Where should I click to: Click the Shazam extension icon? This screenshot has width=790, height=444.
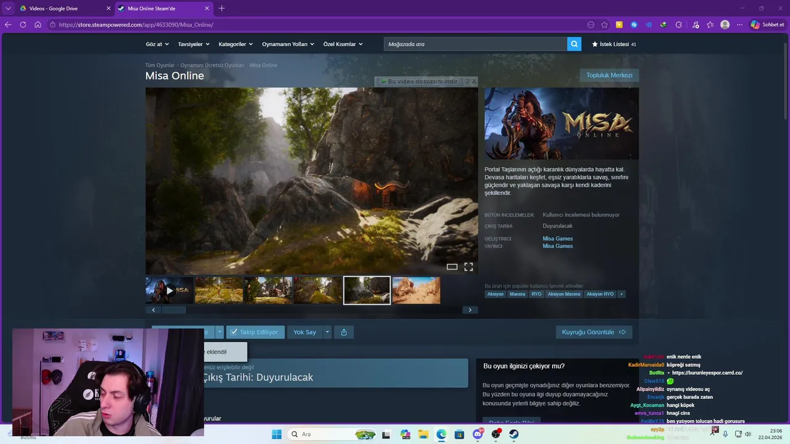(634, 25)
